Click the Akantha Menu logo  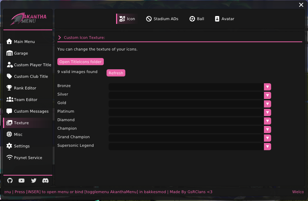coord(28,19)
